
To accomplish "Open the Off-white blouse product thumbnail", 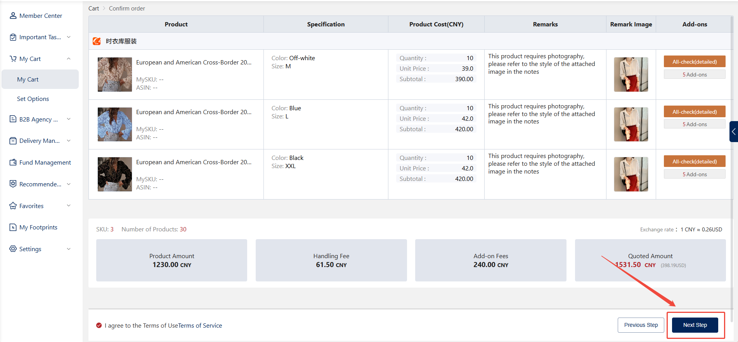I will pyautogui.click(x=115, y=75).
